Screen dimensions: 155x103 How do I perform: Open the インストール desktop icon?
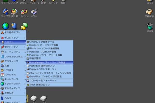(x=34, y=2)
